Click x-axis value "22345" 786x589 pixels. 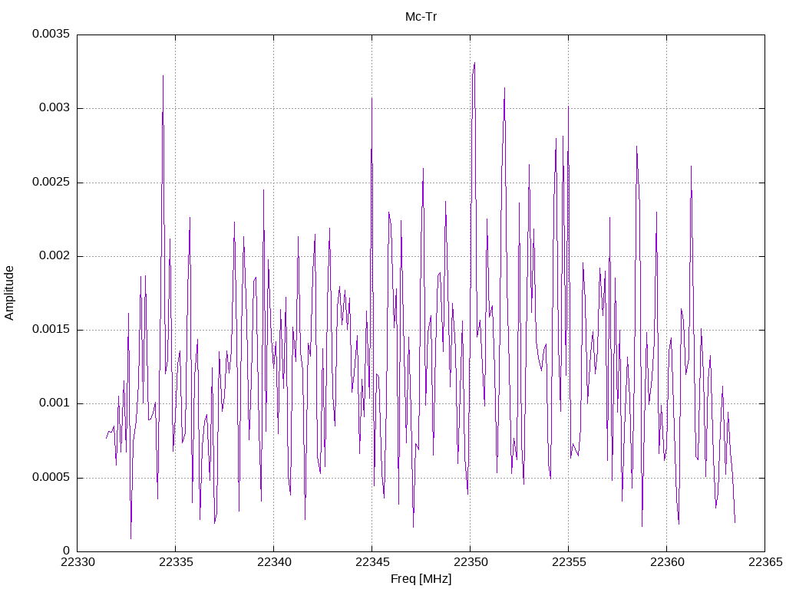pyautogui.click(x=372, y=562)
